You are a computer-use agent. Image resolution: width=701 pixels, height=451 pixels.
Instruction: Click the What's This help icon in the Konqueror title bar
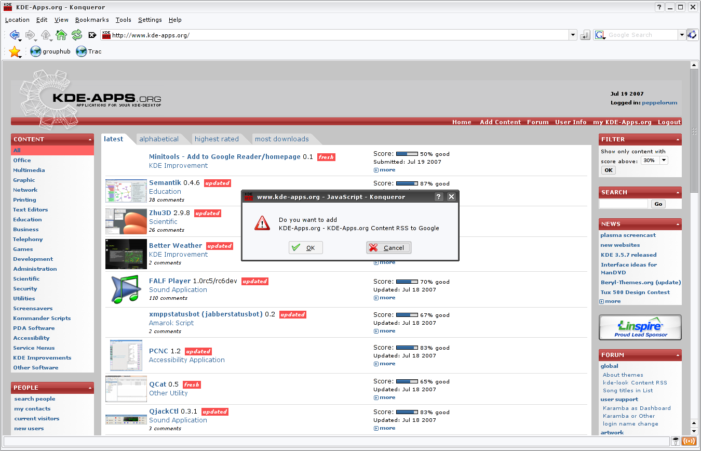click(659, 7)
